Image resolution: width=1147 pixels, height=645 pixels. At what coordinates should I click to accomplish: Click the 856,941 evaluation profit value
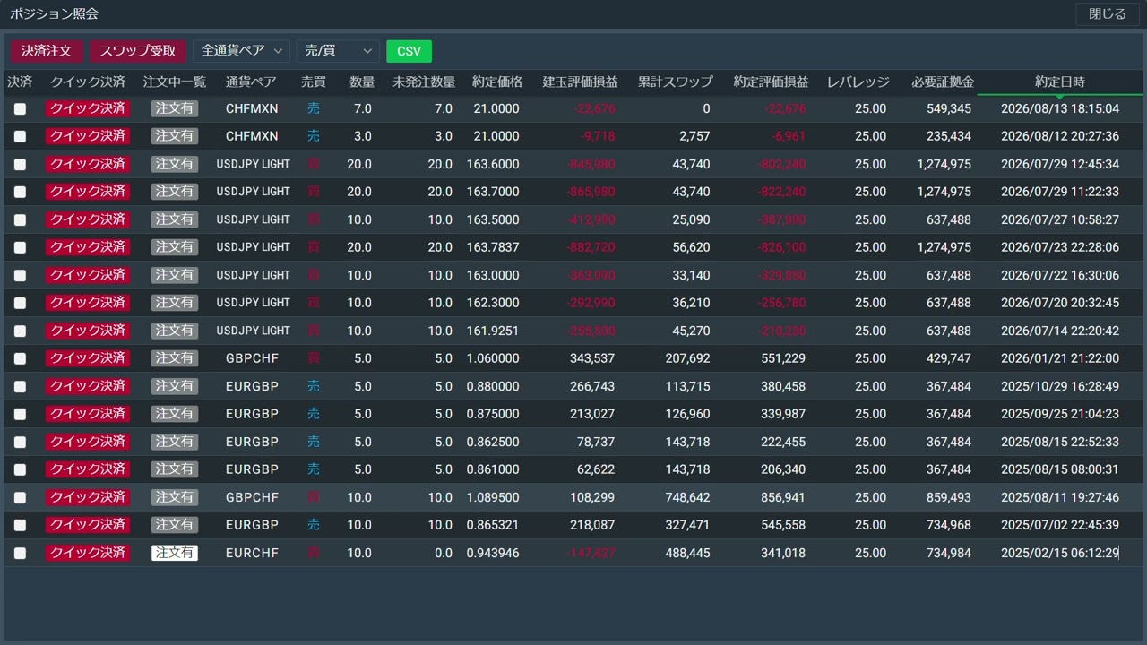click(x=783, y=497)
